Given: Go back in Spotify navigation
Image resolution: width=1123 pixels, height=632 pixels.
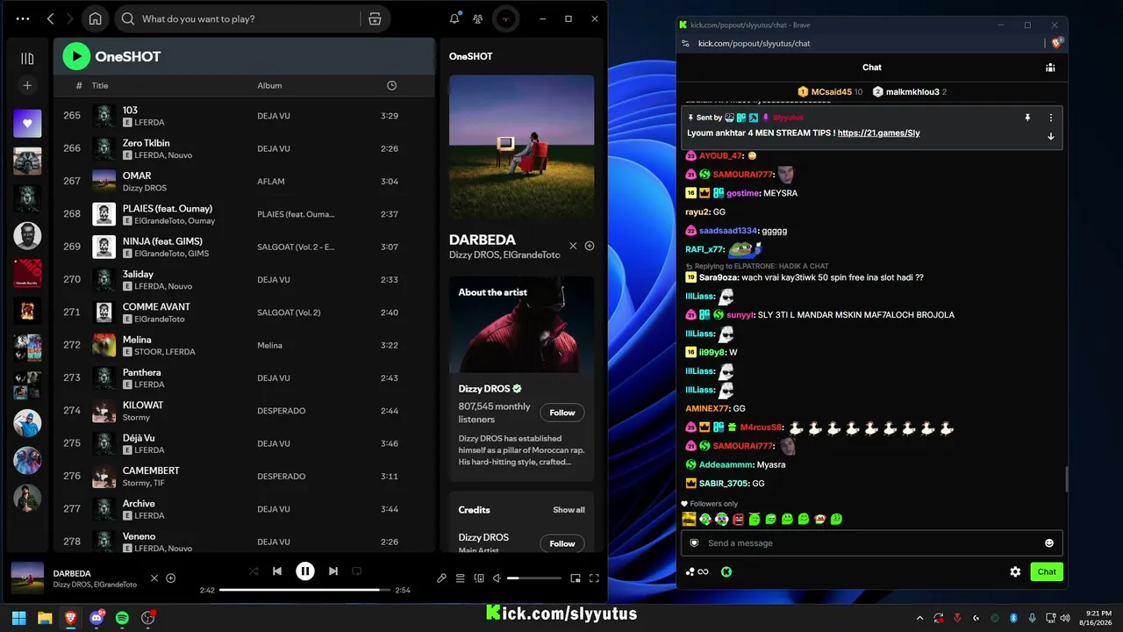Looking at the screenshot, I should [50, 18].
